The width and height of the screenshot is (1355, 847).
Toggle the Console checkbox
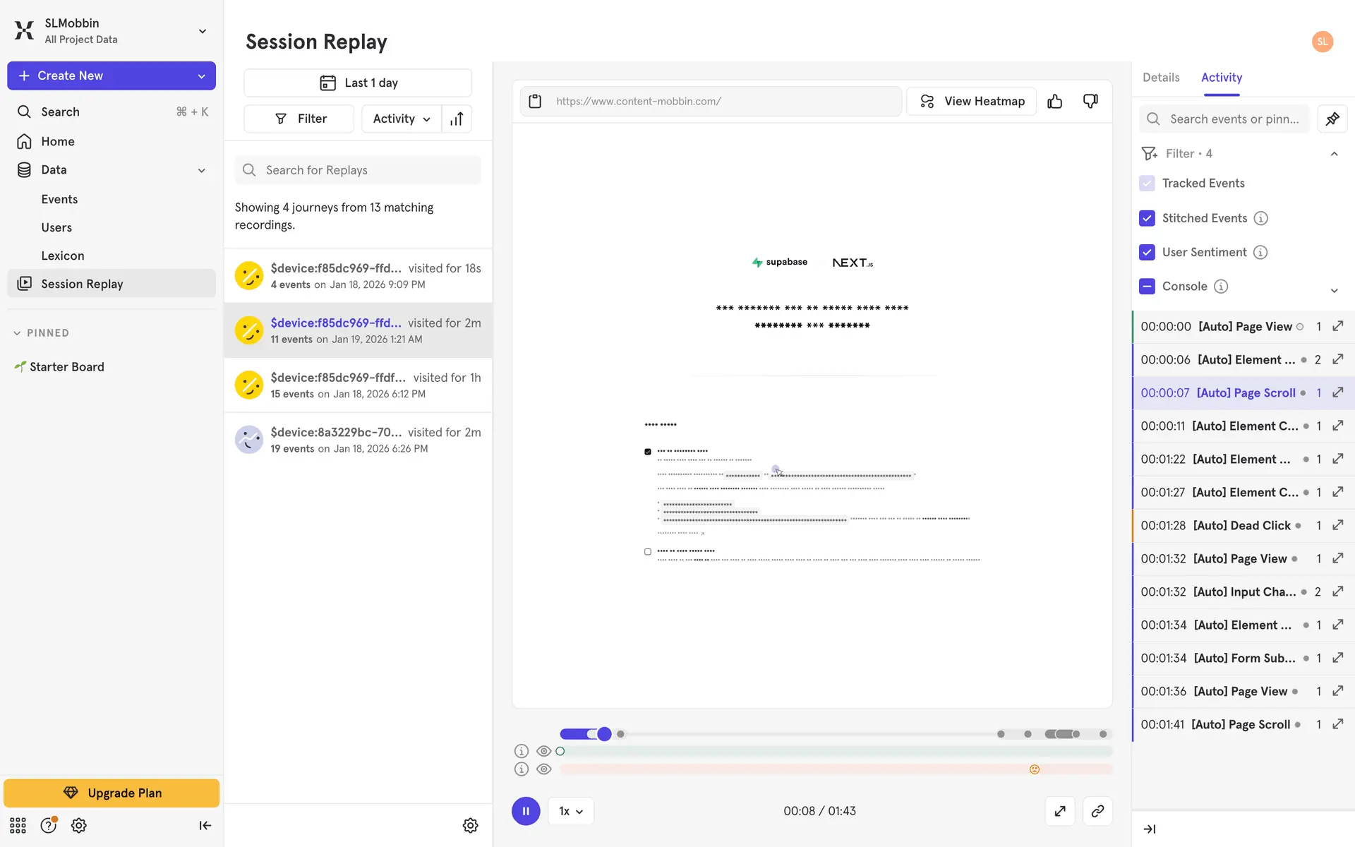1147,286
